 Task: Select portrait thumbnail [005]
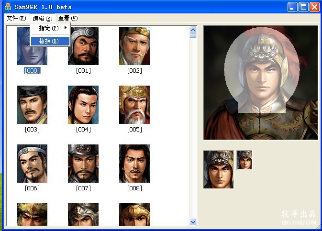[x=134, y=105]
